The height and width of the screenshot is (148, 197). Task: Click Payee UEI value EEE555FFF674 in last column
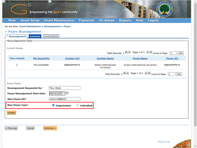tap(172, 65)
